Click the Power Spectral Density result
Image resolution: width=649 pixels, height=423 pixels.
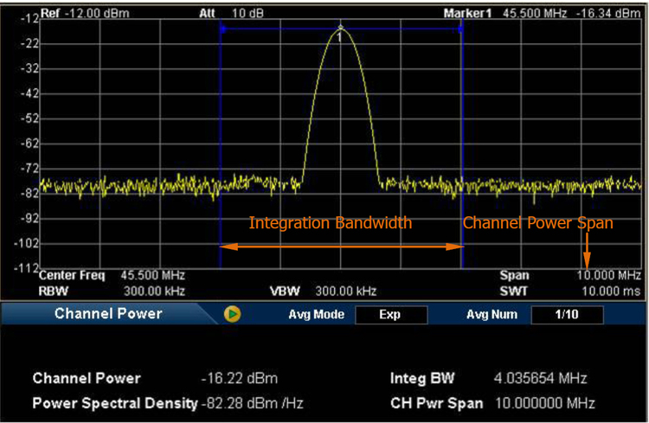pos(253,404)
